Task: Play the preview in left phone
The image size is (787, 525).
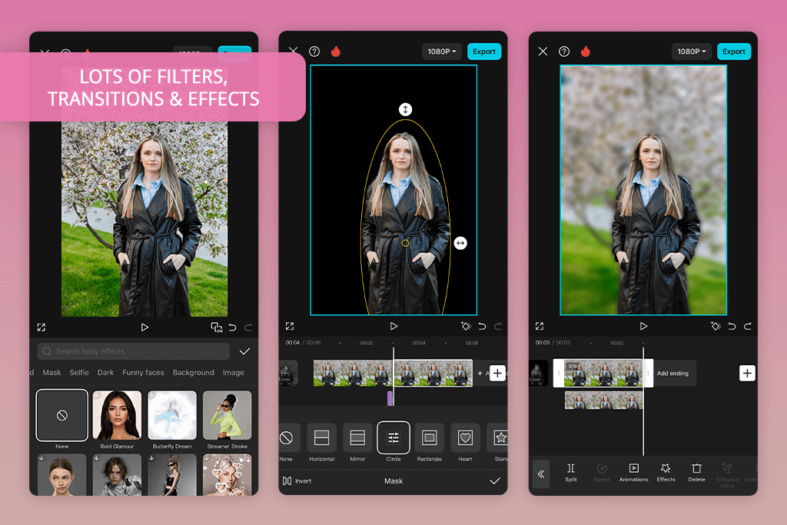Action: (x=144, y=327)
